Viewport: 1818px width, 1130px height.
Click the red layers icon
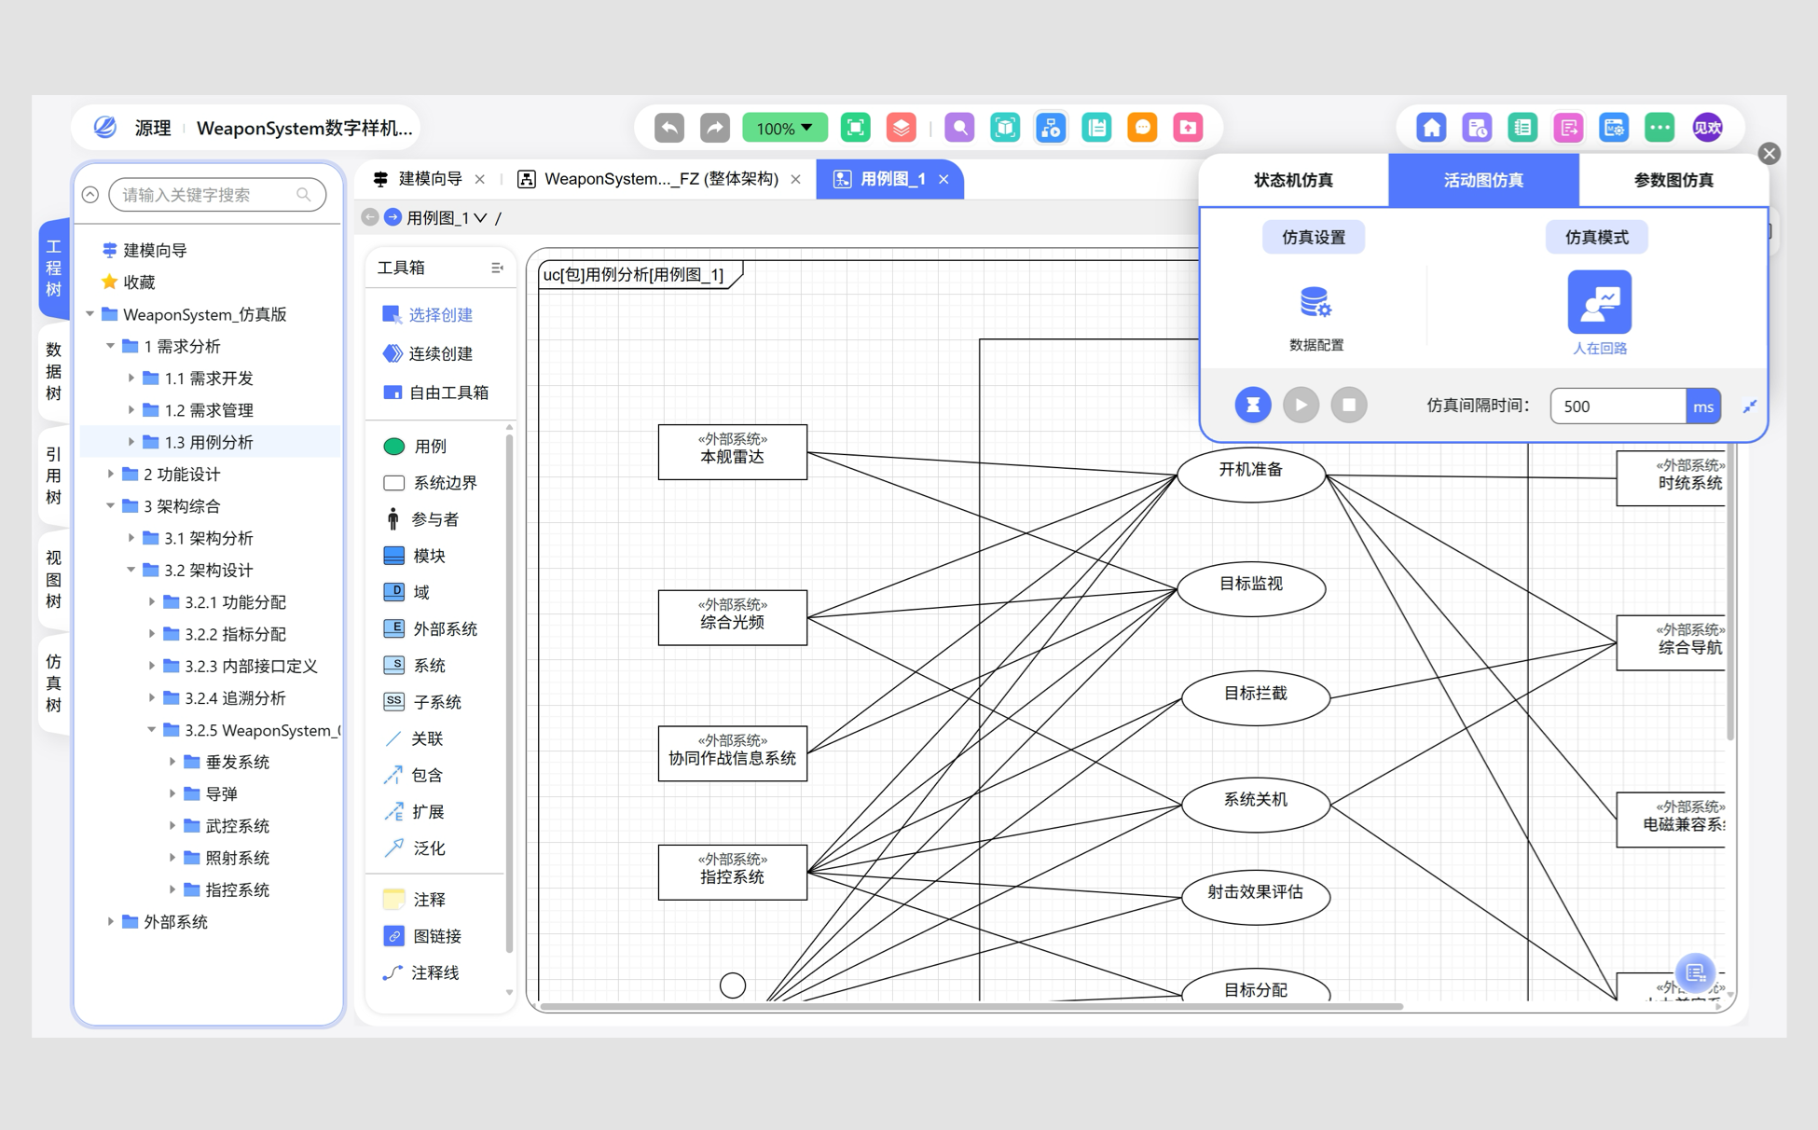pos(901,128)
